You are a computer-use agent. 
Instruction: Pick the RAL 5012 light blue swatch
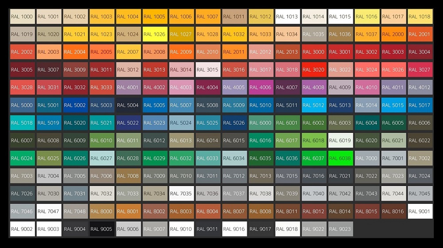[x=314, y=105]
